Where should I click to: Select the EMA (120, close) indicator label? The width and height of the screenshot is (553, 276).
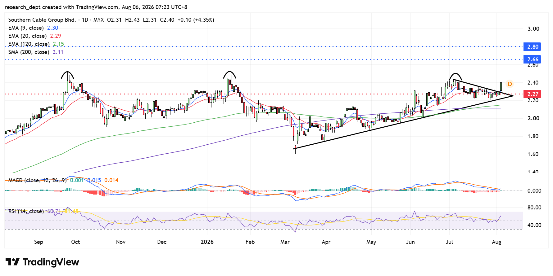[x=29, y=44]
